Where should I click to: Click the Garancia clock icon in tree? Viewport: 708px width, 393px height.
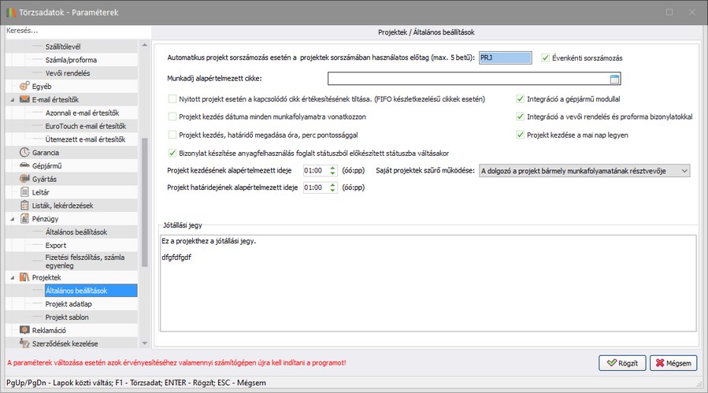(25, 152)
